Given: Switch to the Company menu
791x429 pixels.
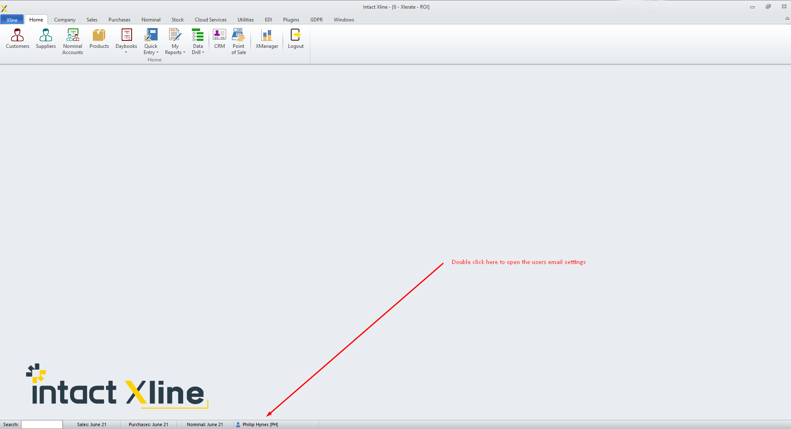Looking at the screenshot, I should pos(64,19).
